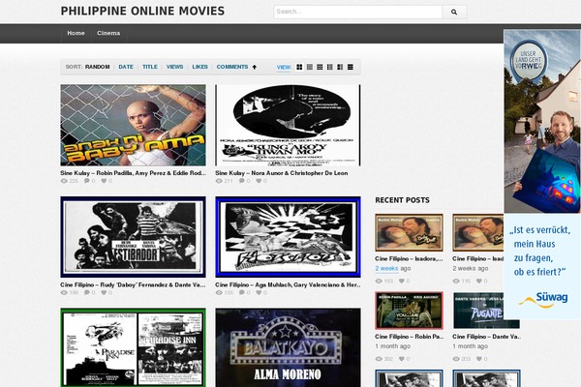
Task: Open the Kung Ako'y Iiwan Mo thumbnail
Action: tap(288, 125)
